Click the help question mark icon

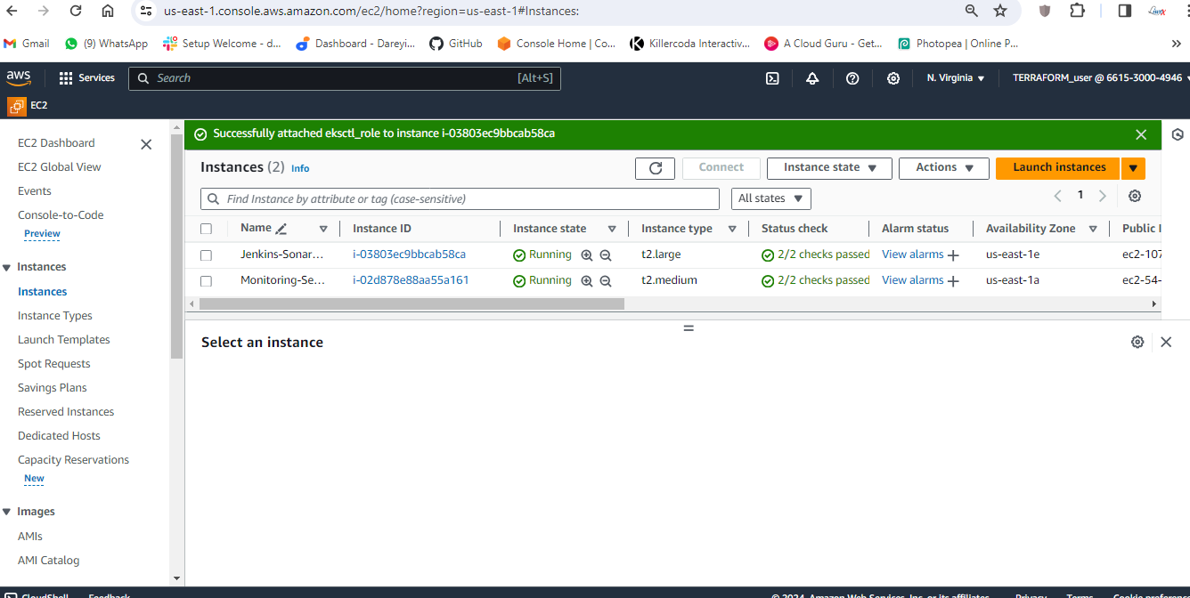point(852,78)
